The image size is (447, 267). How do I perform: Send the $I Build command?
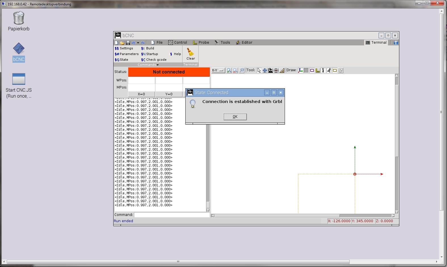click(148, 48)
